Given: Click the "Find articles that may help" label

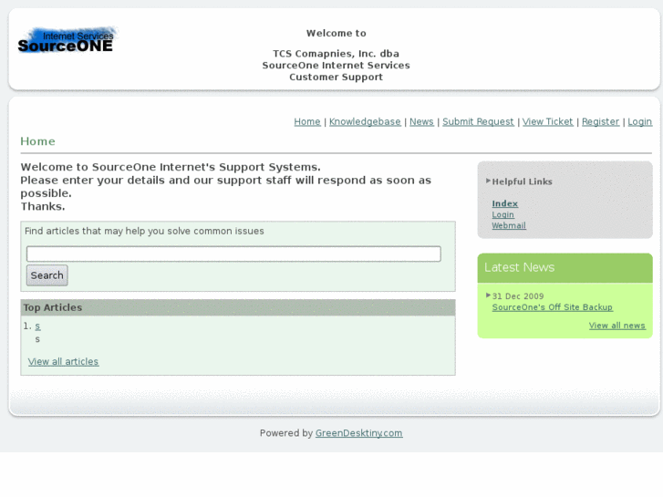Looking at the screenshot, I should pos(144,231).
